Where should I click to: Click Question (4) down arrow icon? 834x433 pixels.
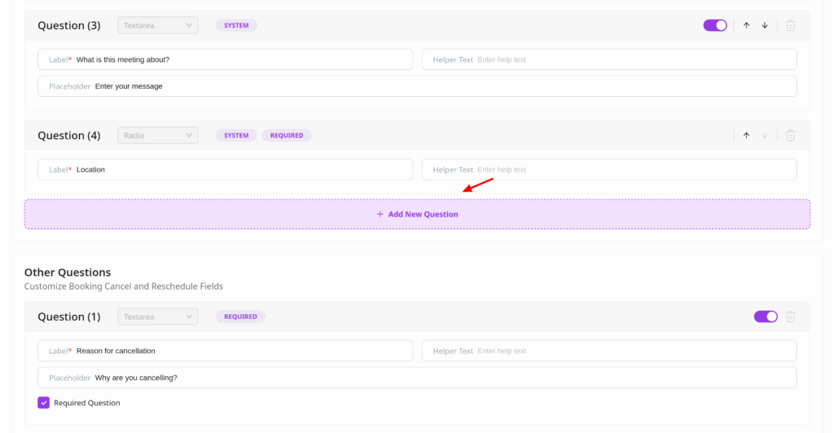click(765, 135)
